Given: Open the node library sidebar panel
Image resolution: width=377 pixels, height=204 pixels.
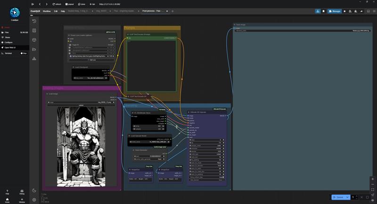Looking at the screenshot, I should [x=34, y=31].
